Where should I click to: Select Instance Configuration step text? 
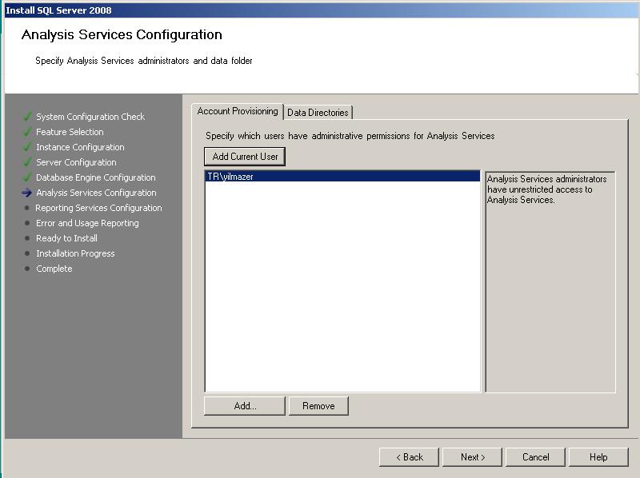click(x=80, y=147)
